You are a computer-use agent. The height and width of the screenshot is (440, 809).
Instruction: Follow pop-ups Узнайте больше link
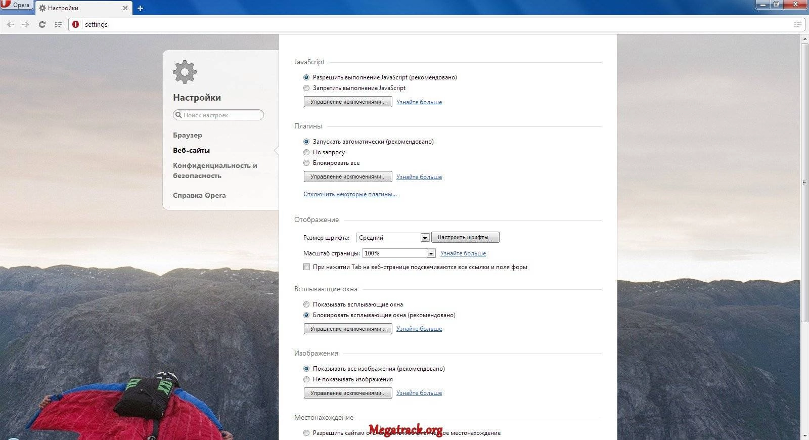click(419, 329)
